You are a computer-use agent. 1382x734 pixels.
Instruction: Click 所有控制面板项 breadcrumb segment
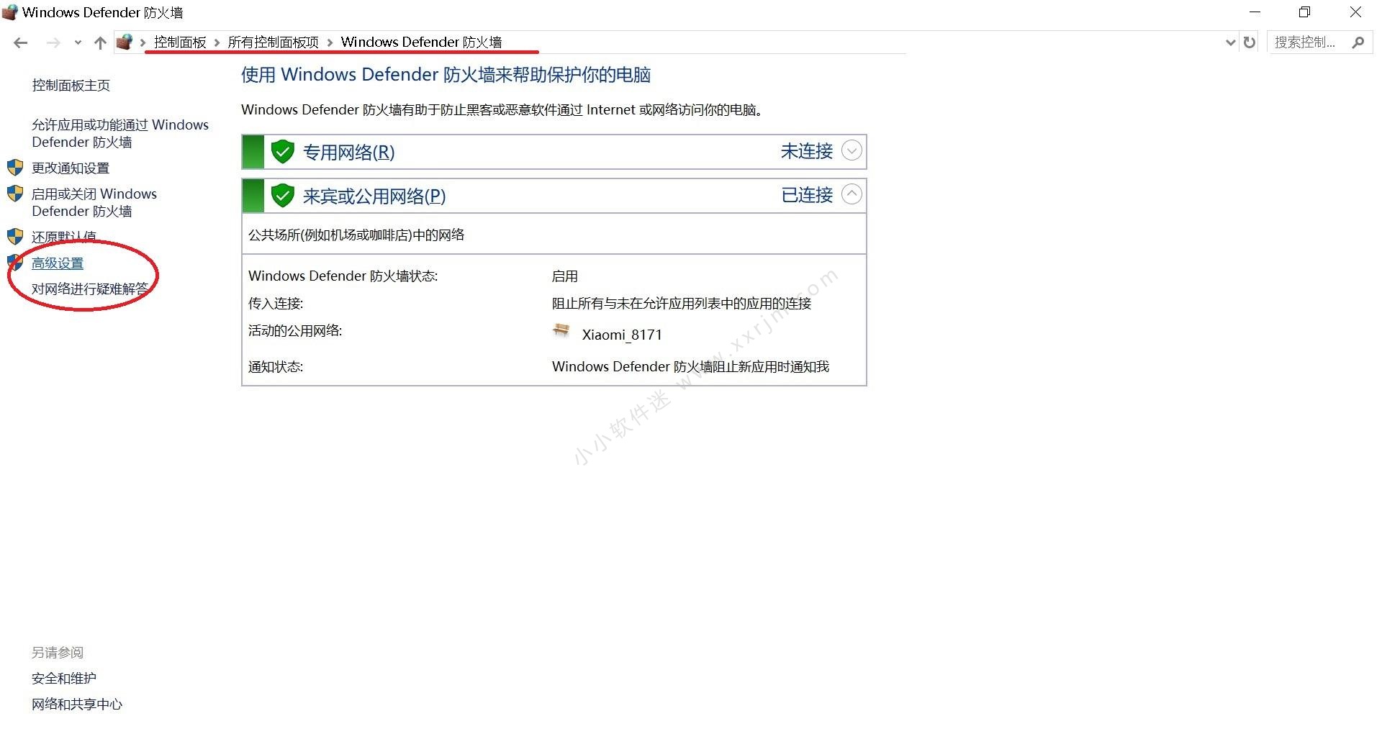click(273, 42)
